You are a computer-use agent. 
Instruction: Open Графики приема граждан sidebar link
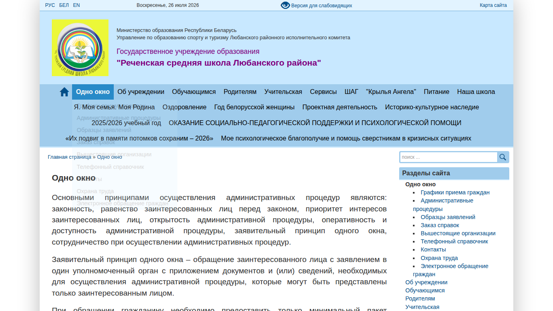(x=455, y=192)
